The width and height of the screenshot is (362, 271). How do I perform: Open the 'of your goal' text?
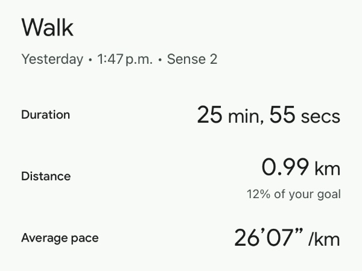tap(306, 195)
